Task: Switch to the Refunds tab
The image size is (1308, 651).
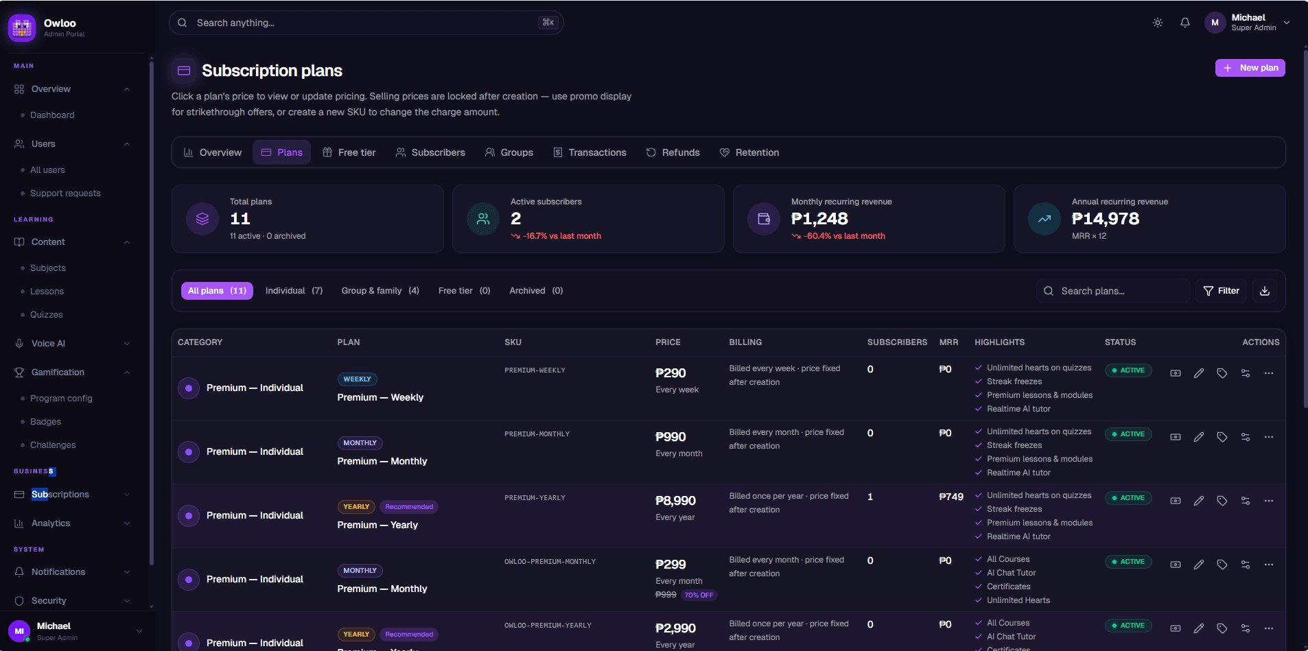Action: pyautogui.click(x=673, y=152)
